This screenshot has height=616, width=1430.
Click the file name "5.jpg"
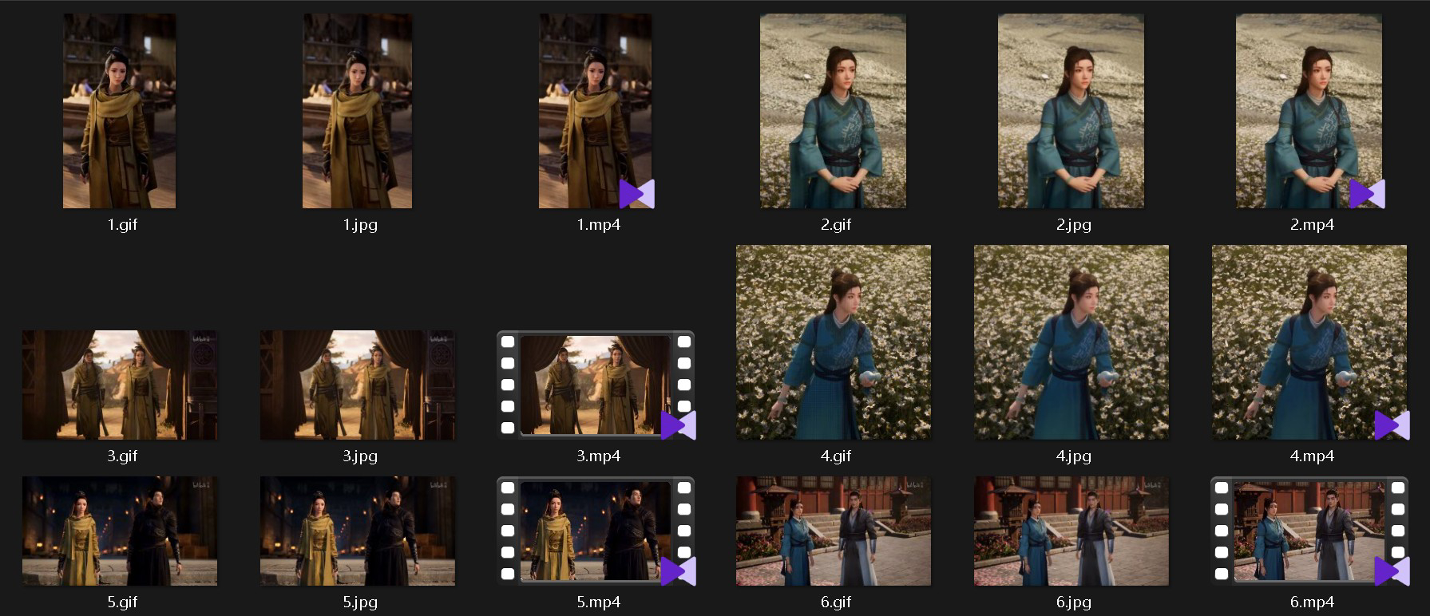[x=360, y=602]
